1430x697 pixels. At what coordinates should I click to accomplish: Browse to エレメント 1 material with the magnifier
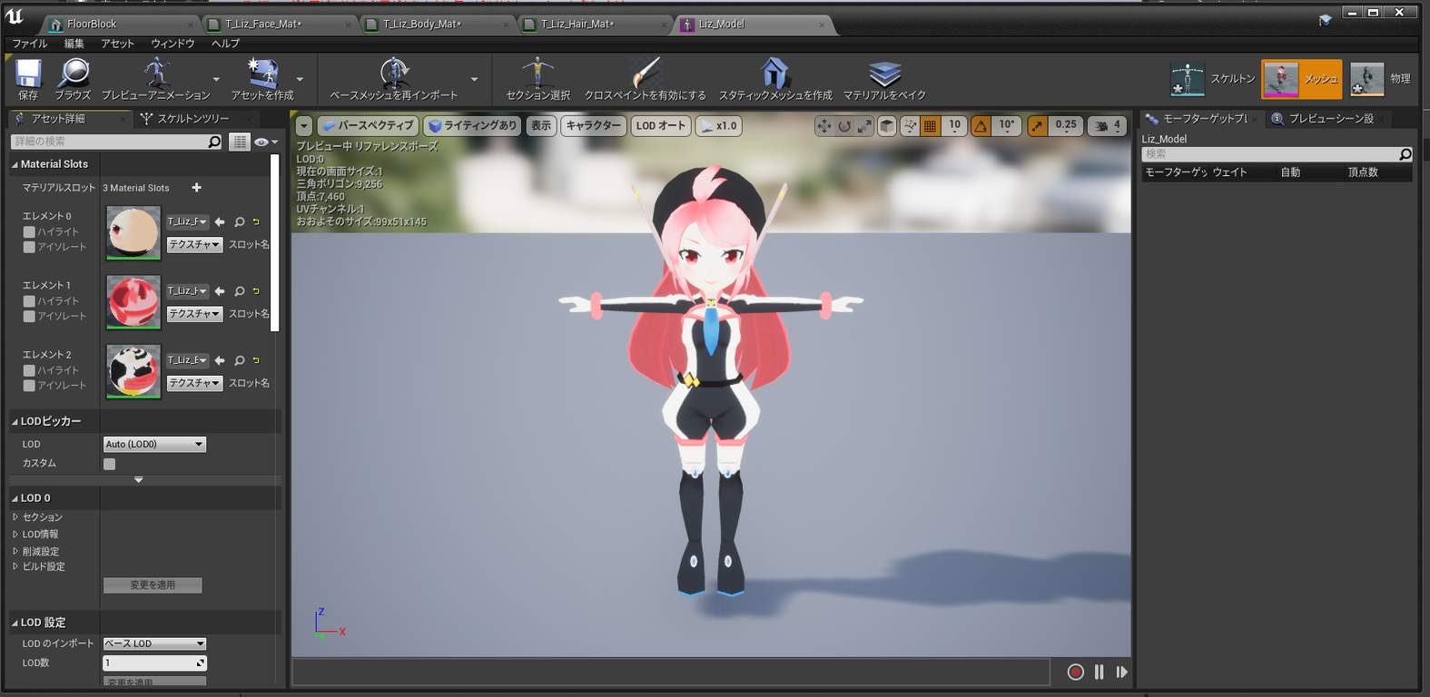pyautogui.click(x=240, y=290)
